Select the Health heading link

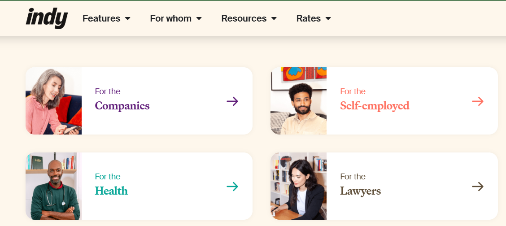point(111,191)
